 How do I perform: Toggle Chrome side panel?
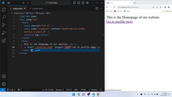(165, 7)
